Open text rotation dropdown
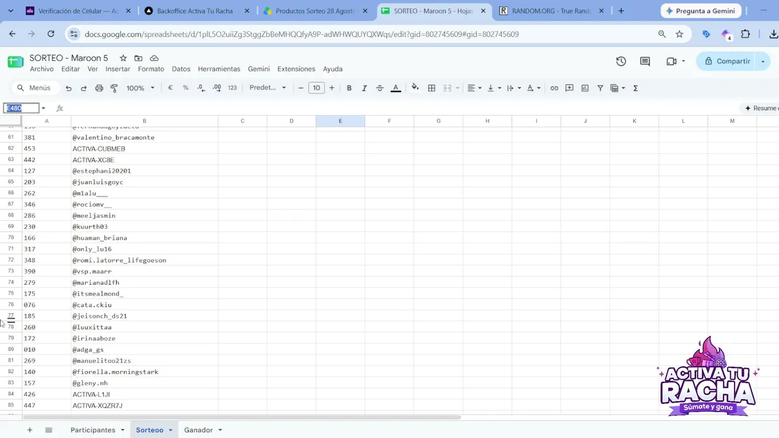 tap(533, 88)
